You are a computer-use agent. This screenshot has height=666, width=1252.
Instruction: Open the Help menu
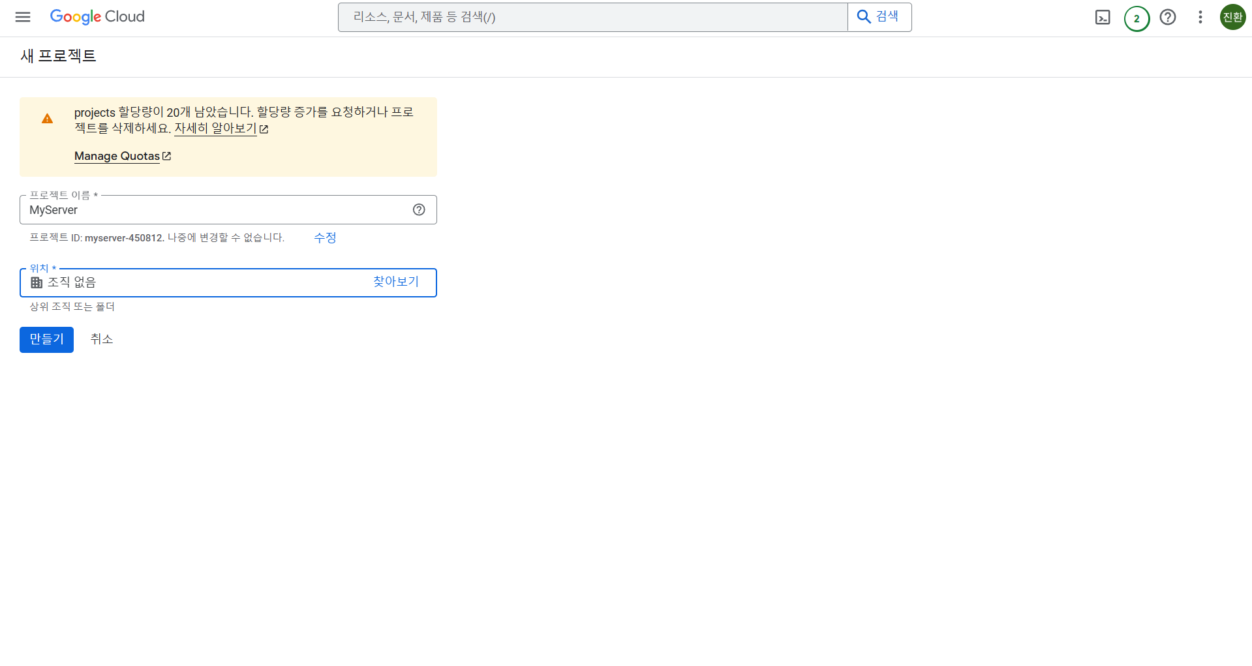1168,18
